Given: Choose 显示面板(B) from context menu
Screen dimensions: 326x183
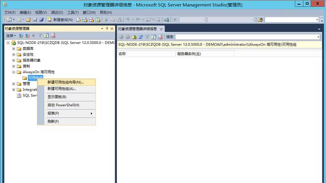Looking at the screenshot, I should (66, 97).
